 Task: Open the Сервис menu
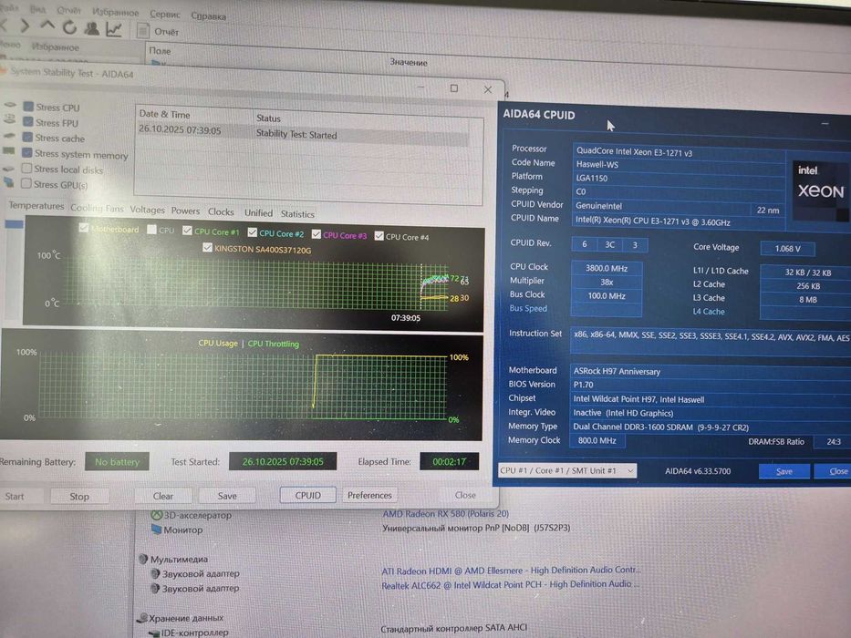(x=165, y=14)
